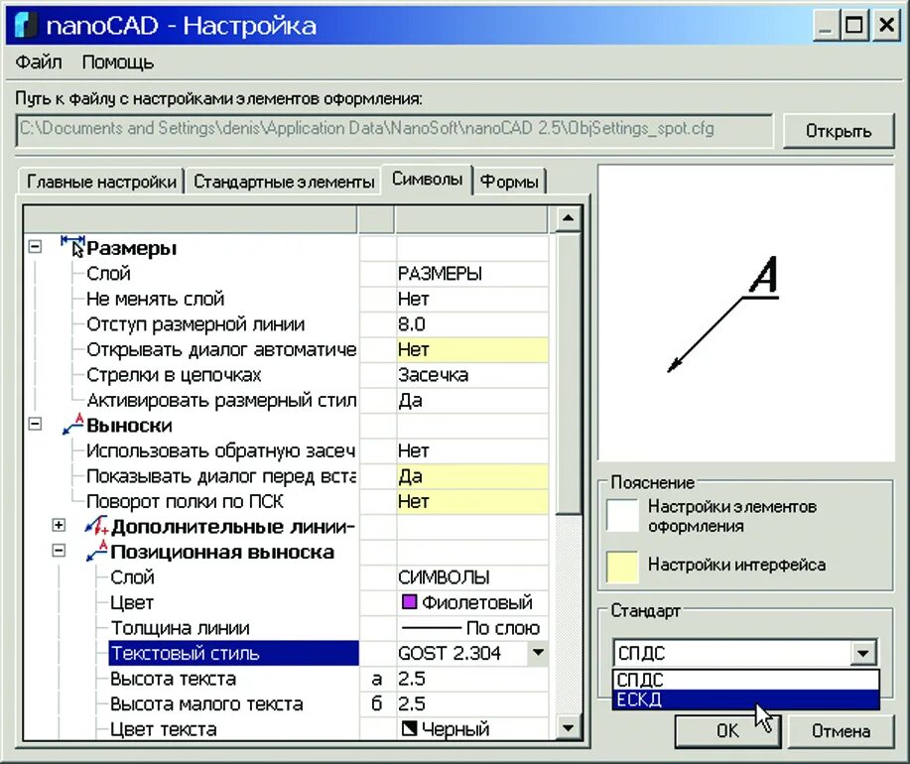Close the Настройка dialog window

click(x=886, y=25)
